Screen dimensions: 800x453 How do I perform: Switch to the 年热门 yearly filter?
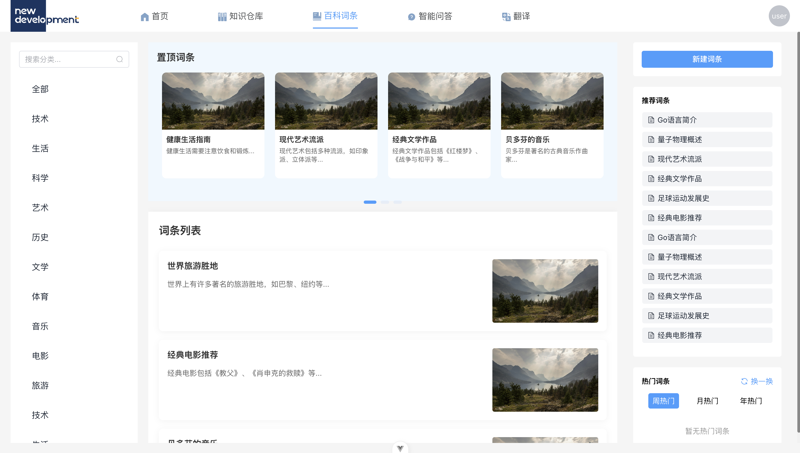click(x=751, y=401)
